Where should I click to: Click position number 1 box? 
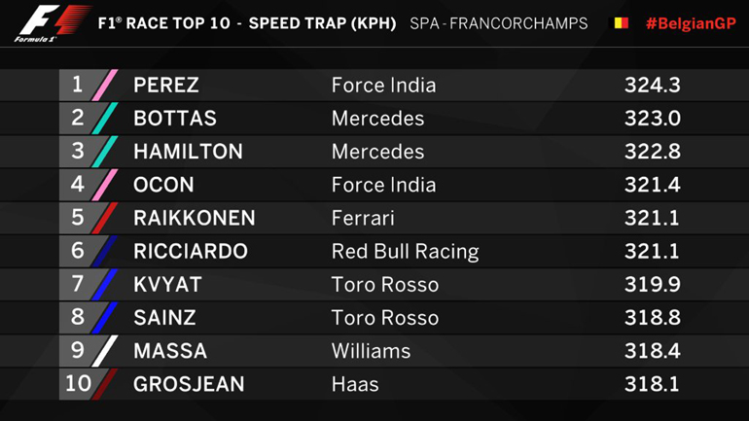coord(77,85)
